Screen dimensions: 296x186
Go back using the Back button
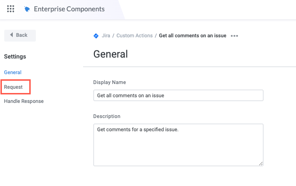pyautogui.click(x=20, y=35)
